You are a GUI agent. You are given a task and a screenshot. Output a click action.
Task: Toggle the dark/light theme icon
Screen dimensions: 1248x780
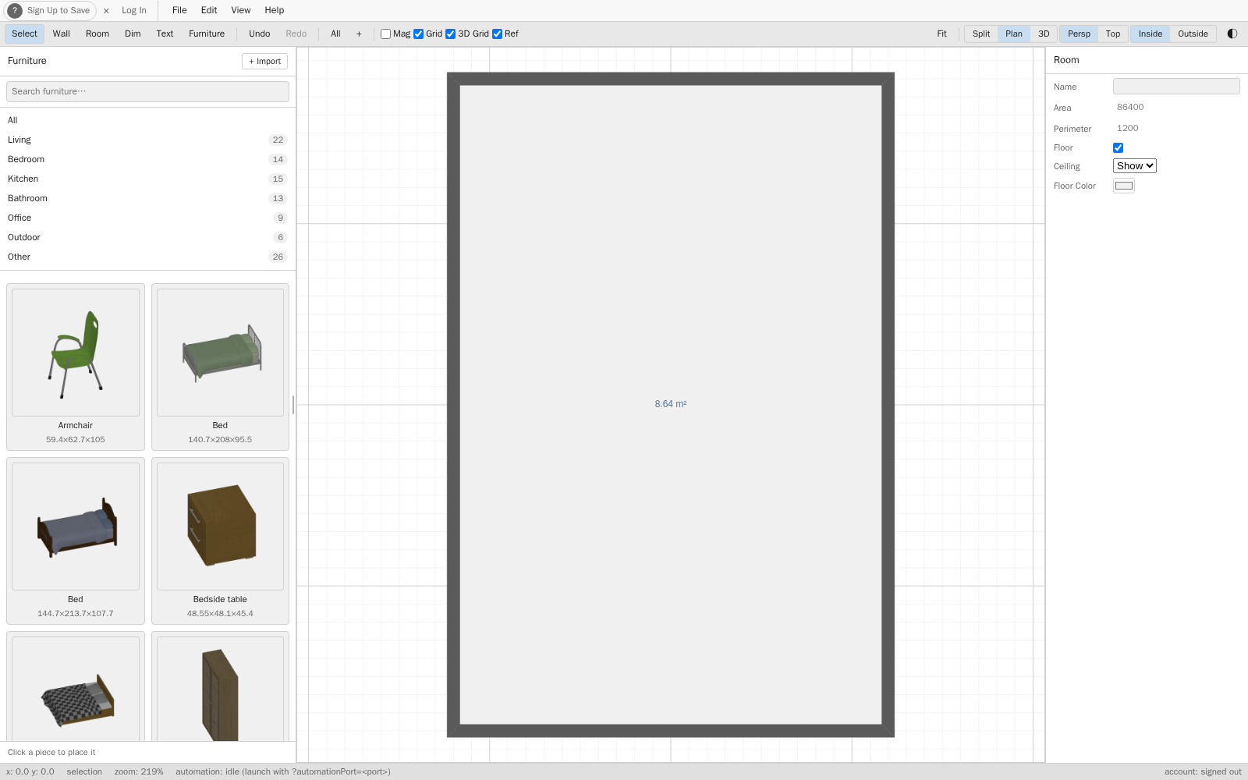pos(1232,34)
